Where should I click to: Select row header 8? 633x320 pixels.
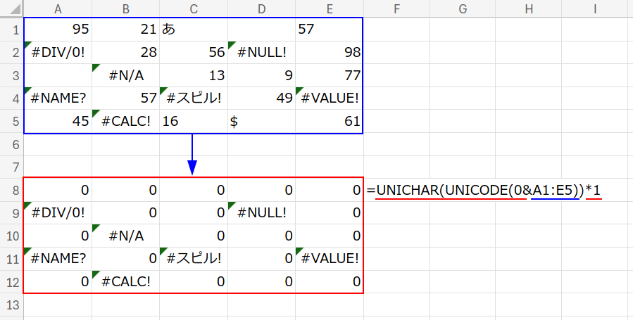(11, 190)
